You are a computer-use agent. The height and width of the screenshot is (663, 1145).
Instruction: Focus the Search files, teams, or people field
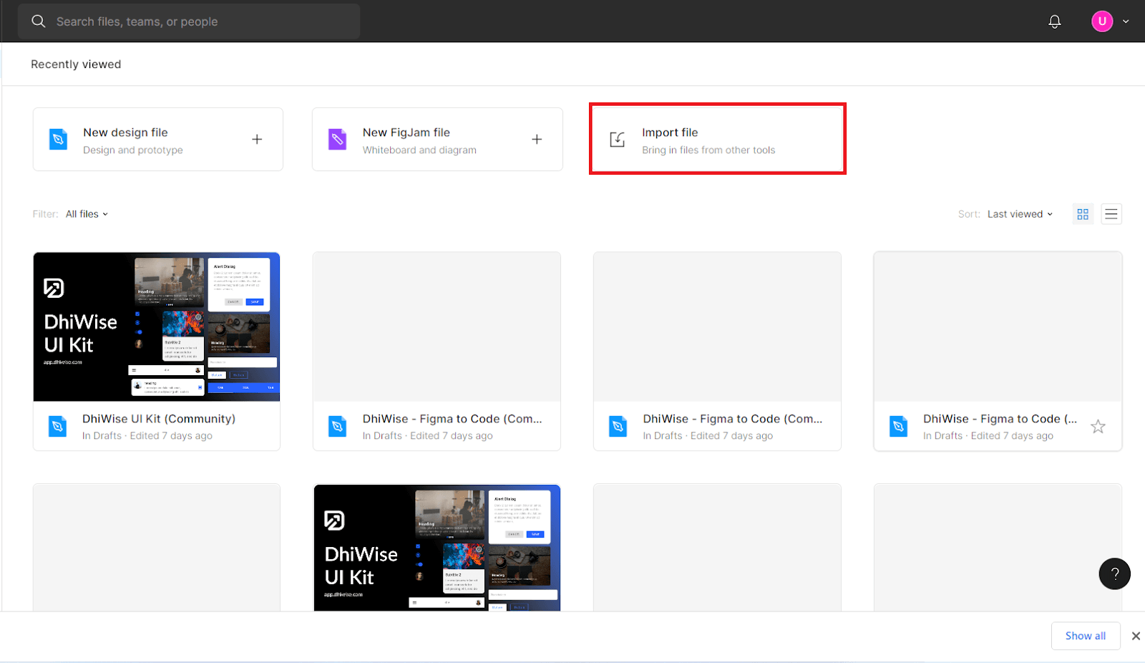point(189,21)
